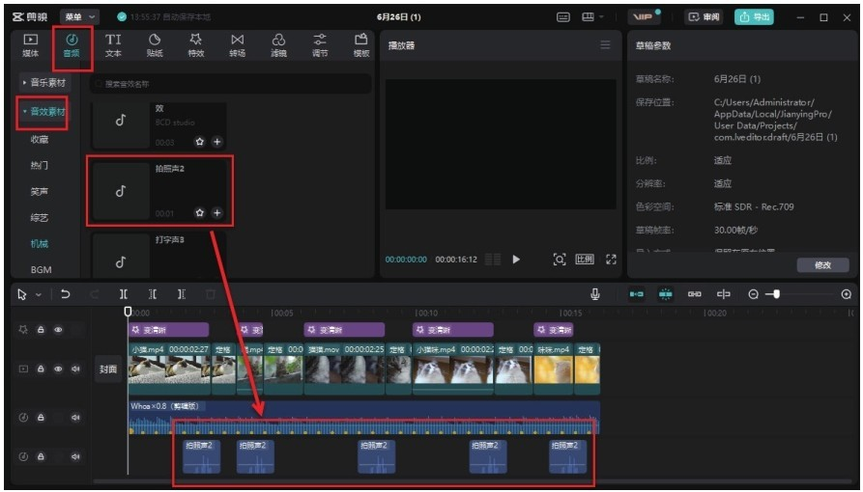
Task: Open the selection tool mode dropdown
Action: (39, 295)
